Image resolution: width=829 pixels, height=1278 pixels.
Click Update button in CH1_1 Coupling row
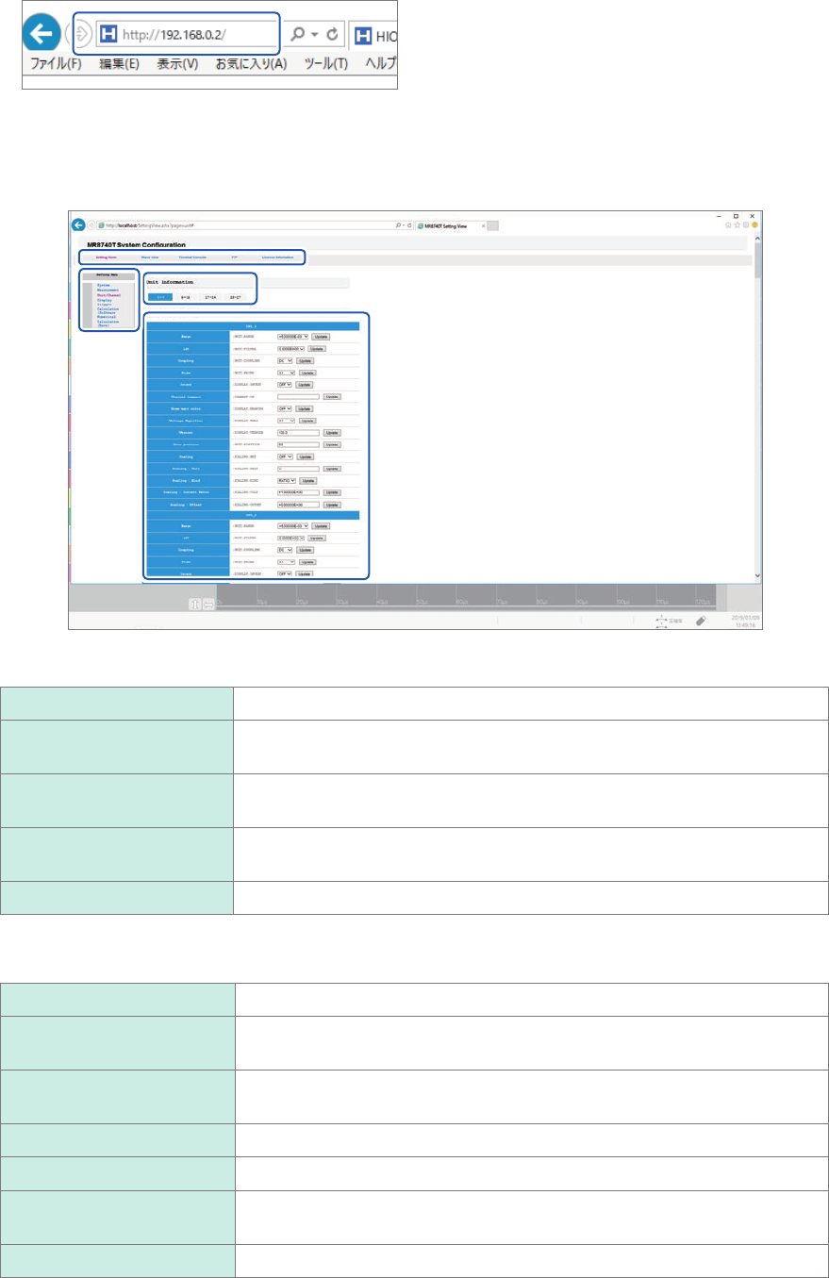[306, 361]
